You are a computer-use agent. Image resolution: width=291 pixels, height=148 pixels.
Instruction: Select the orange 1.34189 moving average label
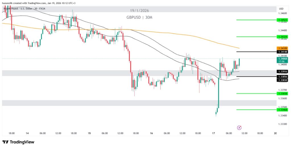(x=282, y=48)
